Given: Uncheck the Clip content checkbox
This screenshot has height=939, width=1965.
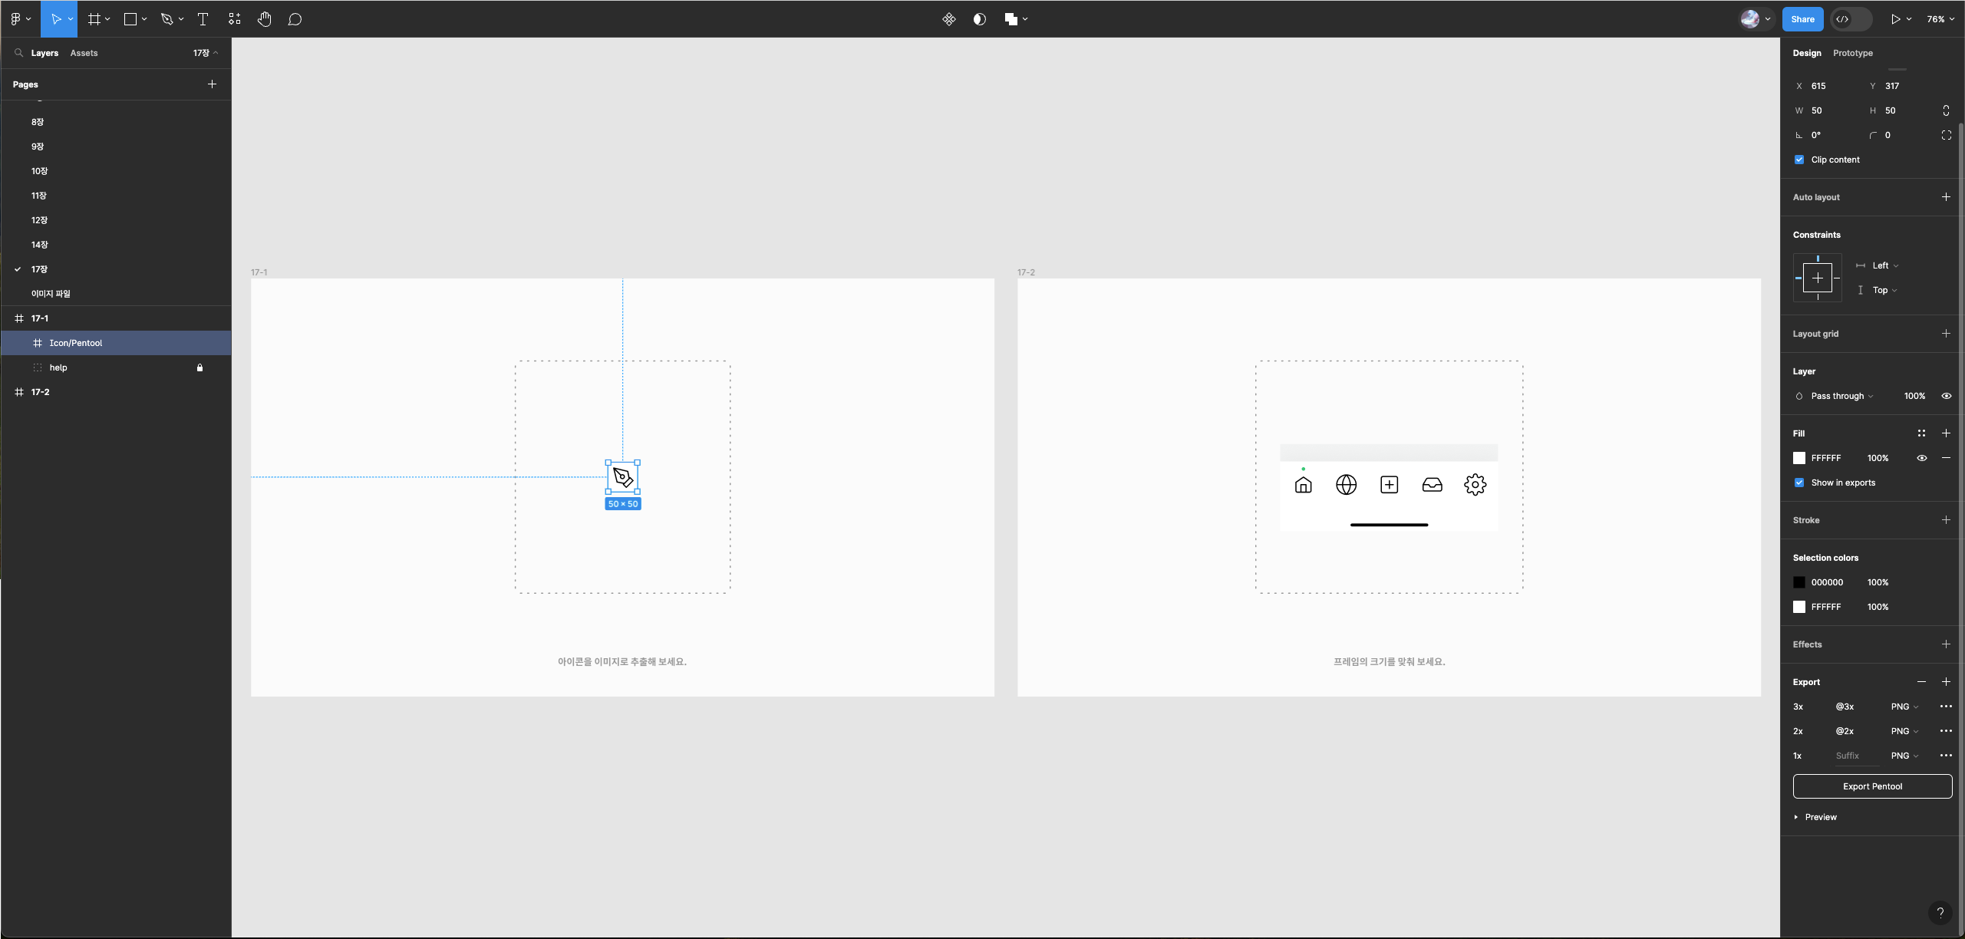Looking at the screenshot, I should 1799,160.
